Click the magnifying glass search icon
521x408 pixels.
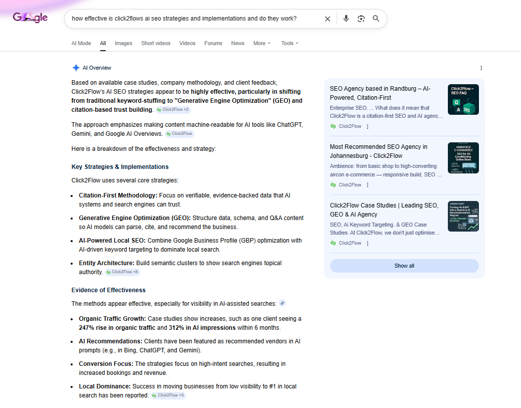[x=376, y=19]
